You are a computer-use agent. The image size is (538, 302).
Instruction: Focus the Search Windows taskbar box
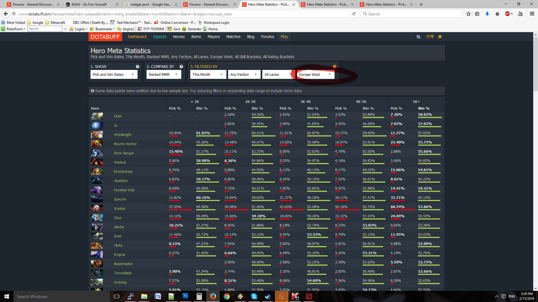tap(62, 296)
